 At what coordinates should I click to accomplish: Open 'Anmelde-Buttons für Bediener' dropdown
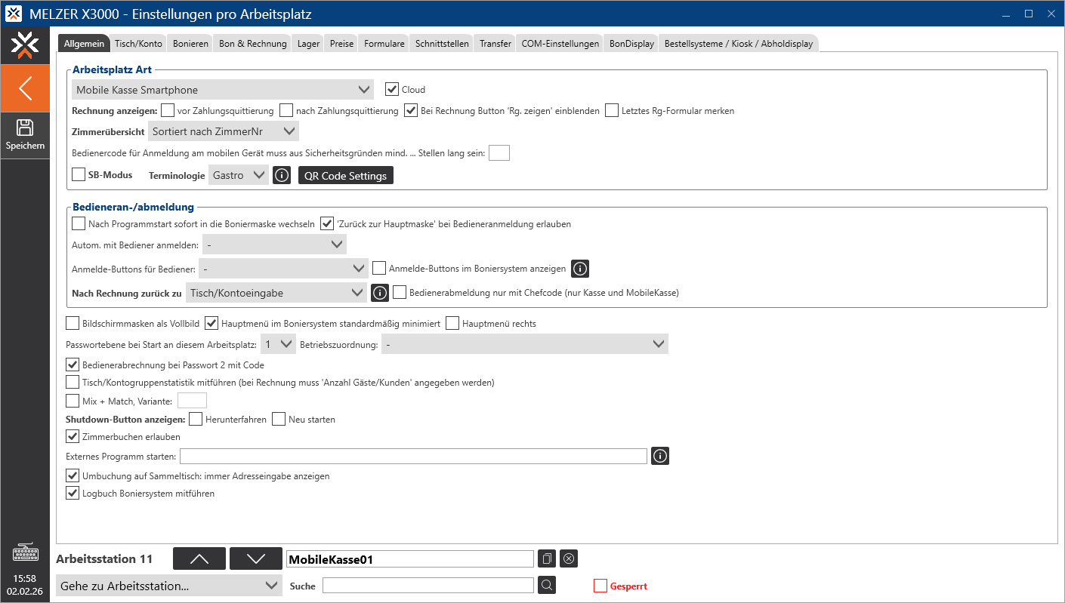(283, 268)
